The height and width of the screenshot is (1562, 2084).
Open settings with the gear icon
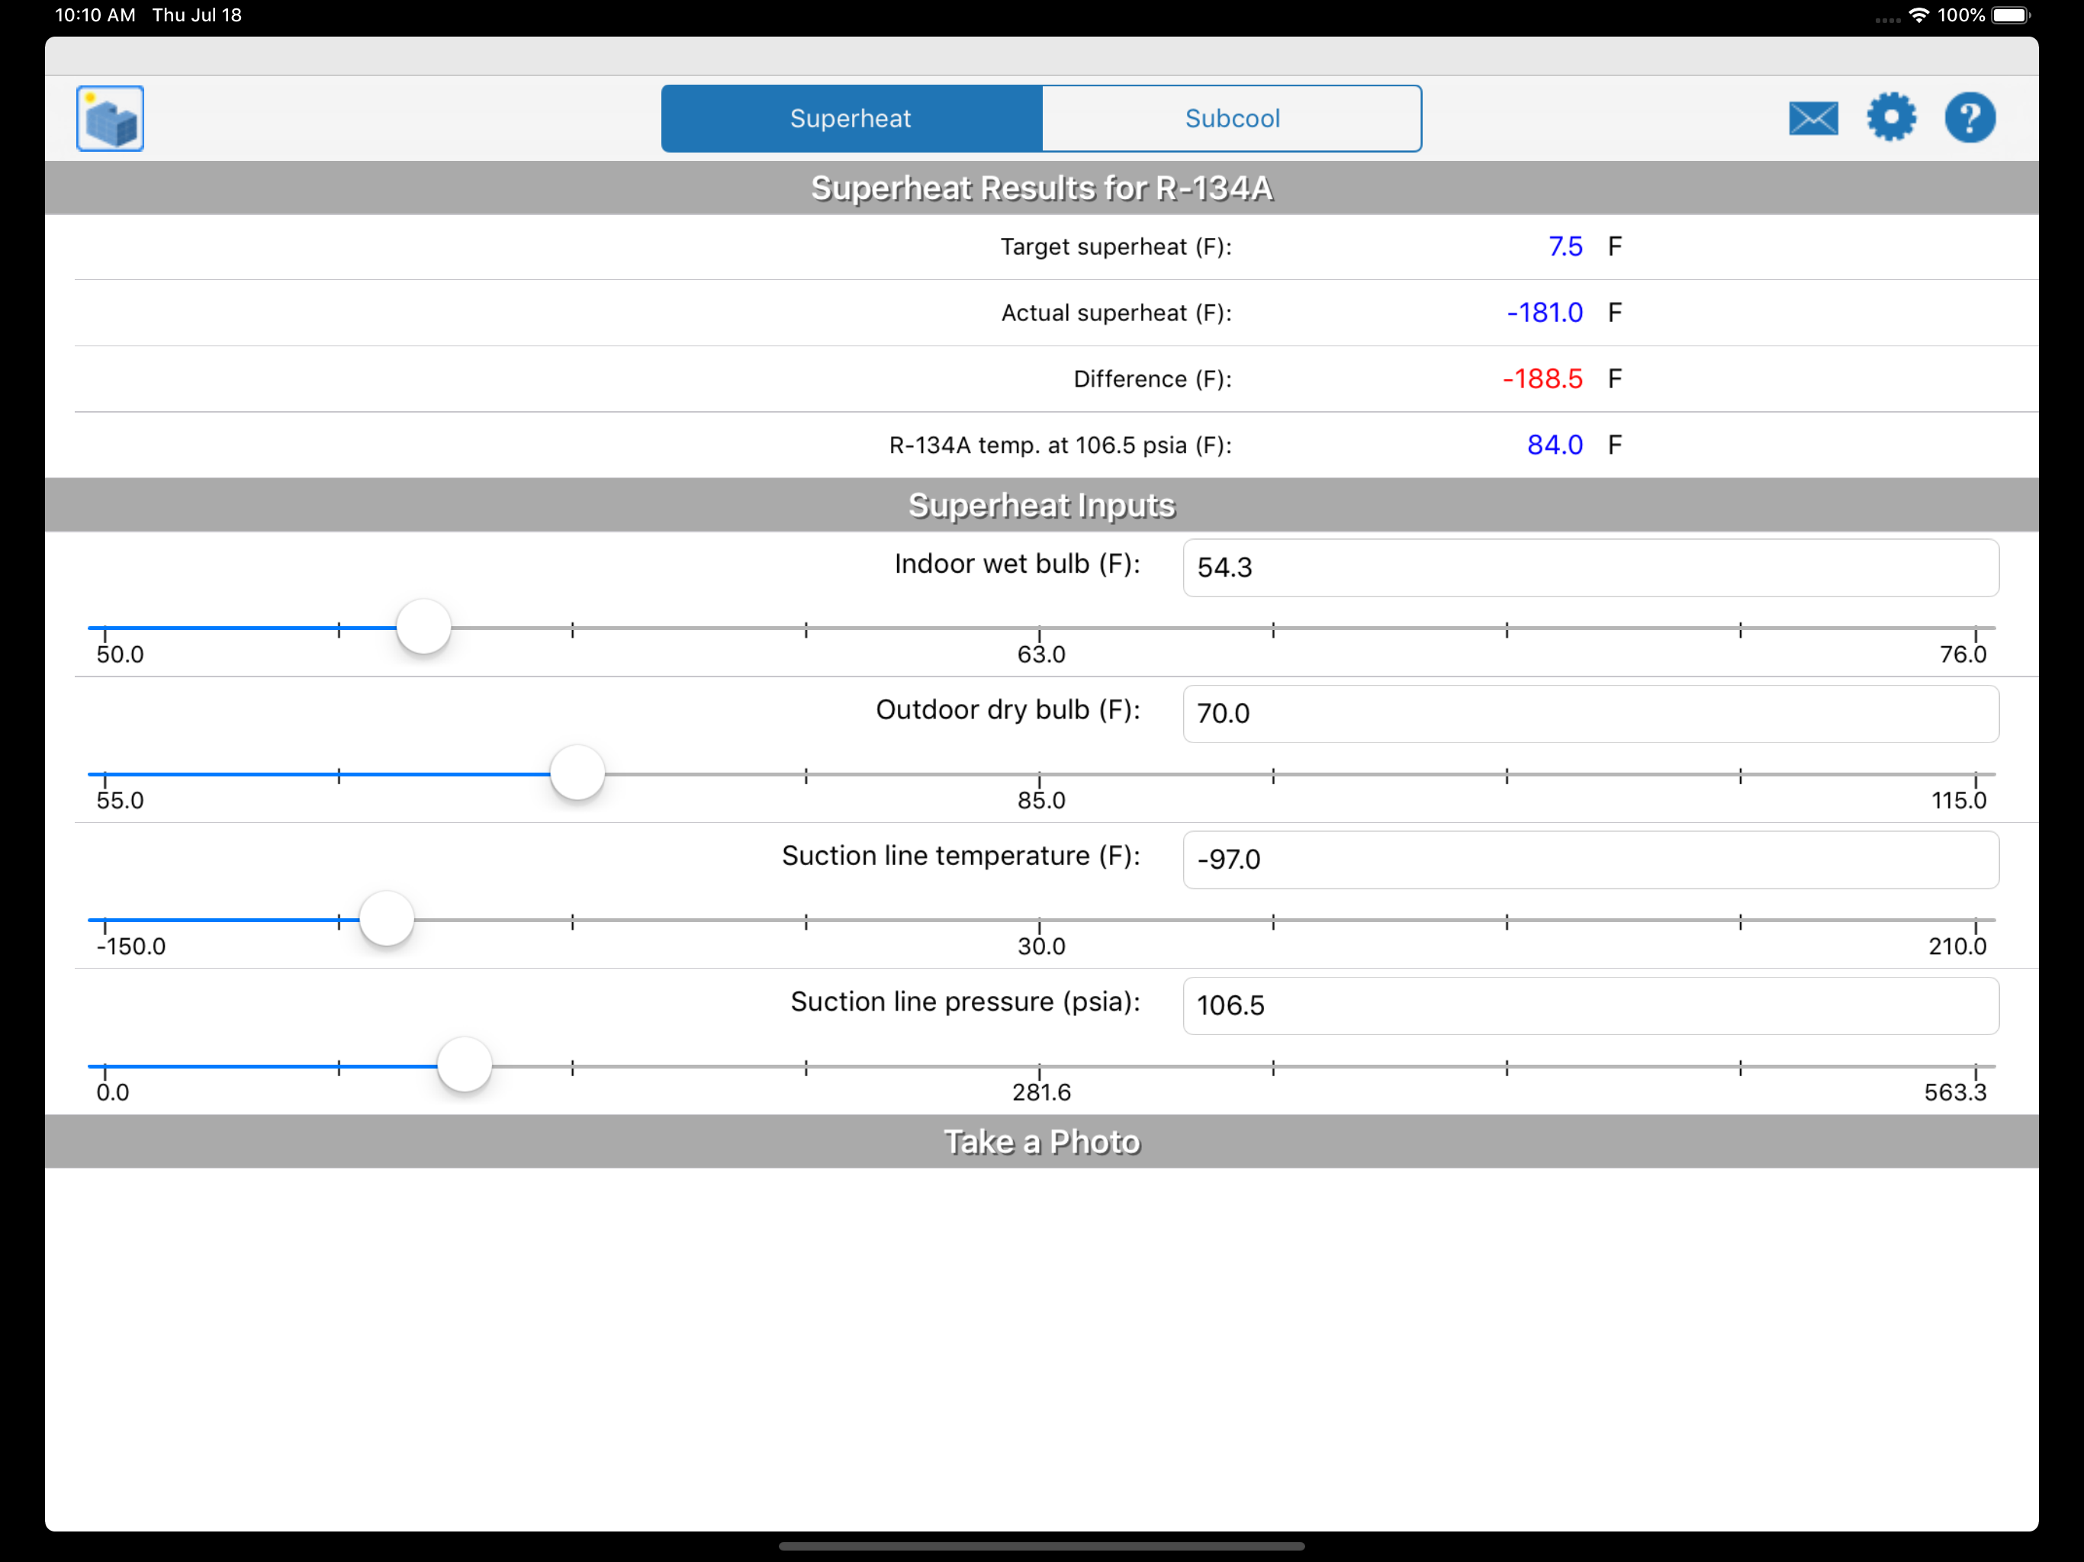pyautogui.click(x=1891, y=117)
